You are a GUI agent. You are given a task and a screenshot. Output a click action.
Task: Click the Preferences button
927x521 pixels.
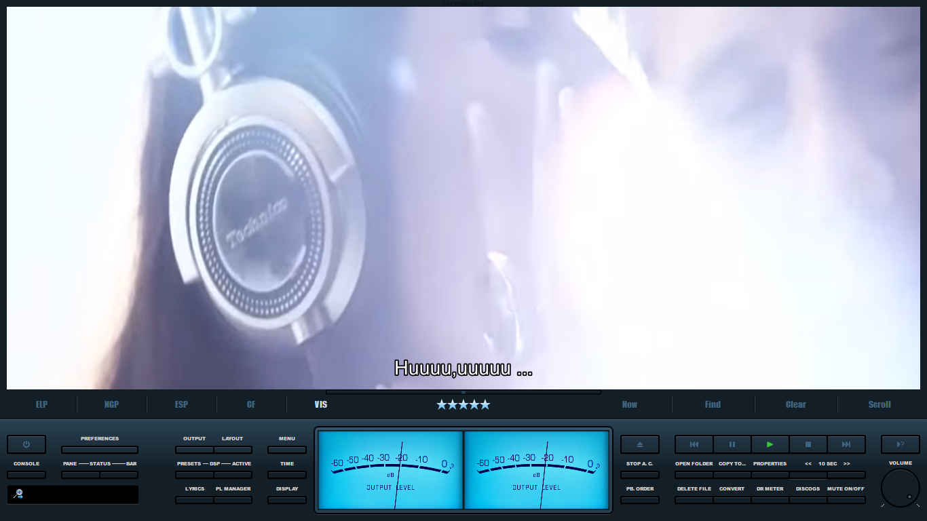click(100, 450)
